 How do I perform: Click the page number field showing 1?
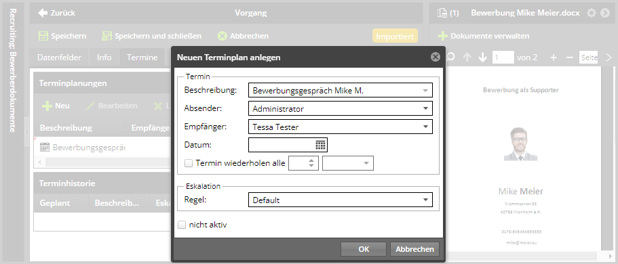503,58
